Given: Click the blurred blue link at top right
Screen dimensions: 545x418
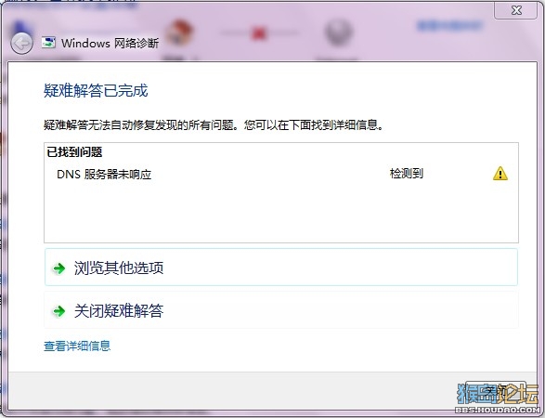Looking at the screenshot, I should point(450,26).
